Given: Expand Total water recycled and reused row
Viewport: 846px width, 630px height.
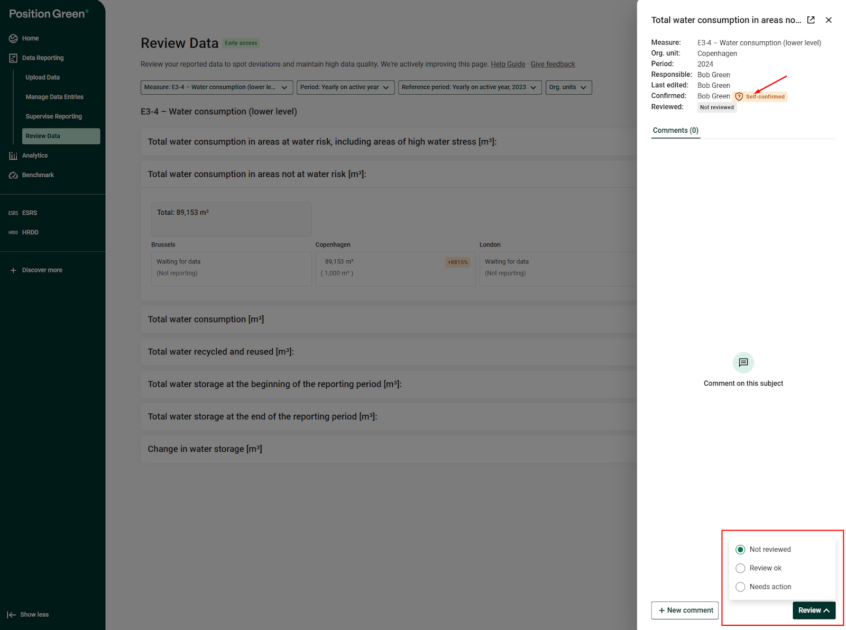Looking at the screenshot, I should pos(389,352).
